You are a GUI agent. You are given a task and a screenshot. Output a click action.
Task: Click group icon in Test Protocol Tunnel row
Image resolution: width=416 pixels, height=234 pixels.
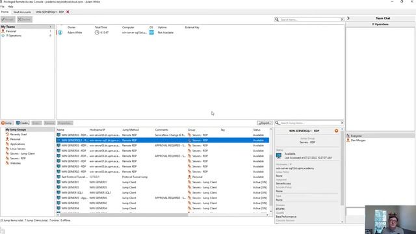tap(189, 177)
